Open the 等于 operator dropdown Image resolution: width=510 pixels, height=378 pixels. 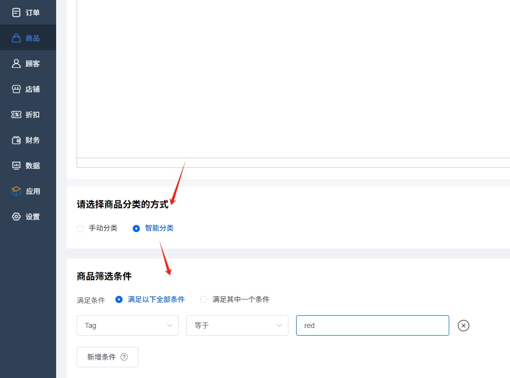(237, 325)
